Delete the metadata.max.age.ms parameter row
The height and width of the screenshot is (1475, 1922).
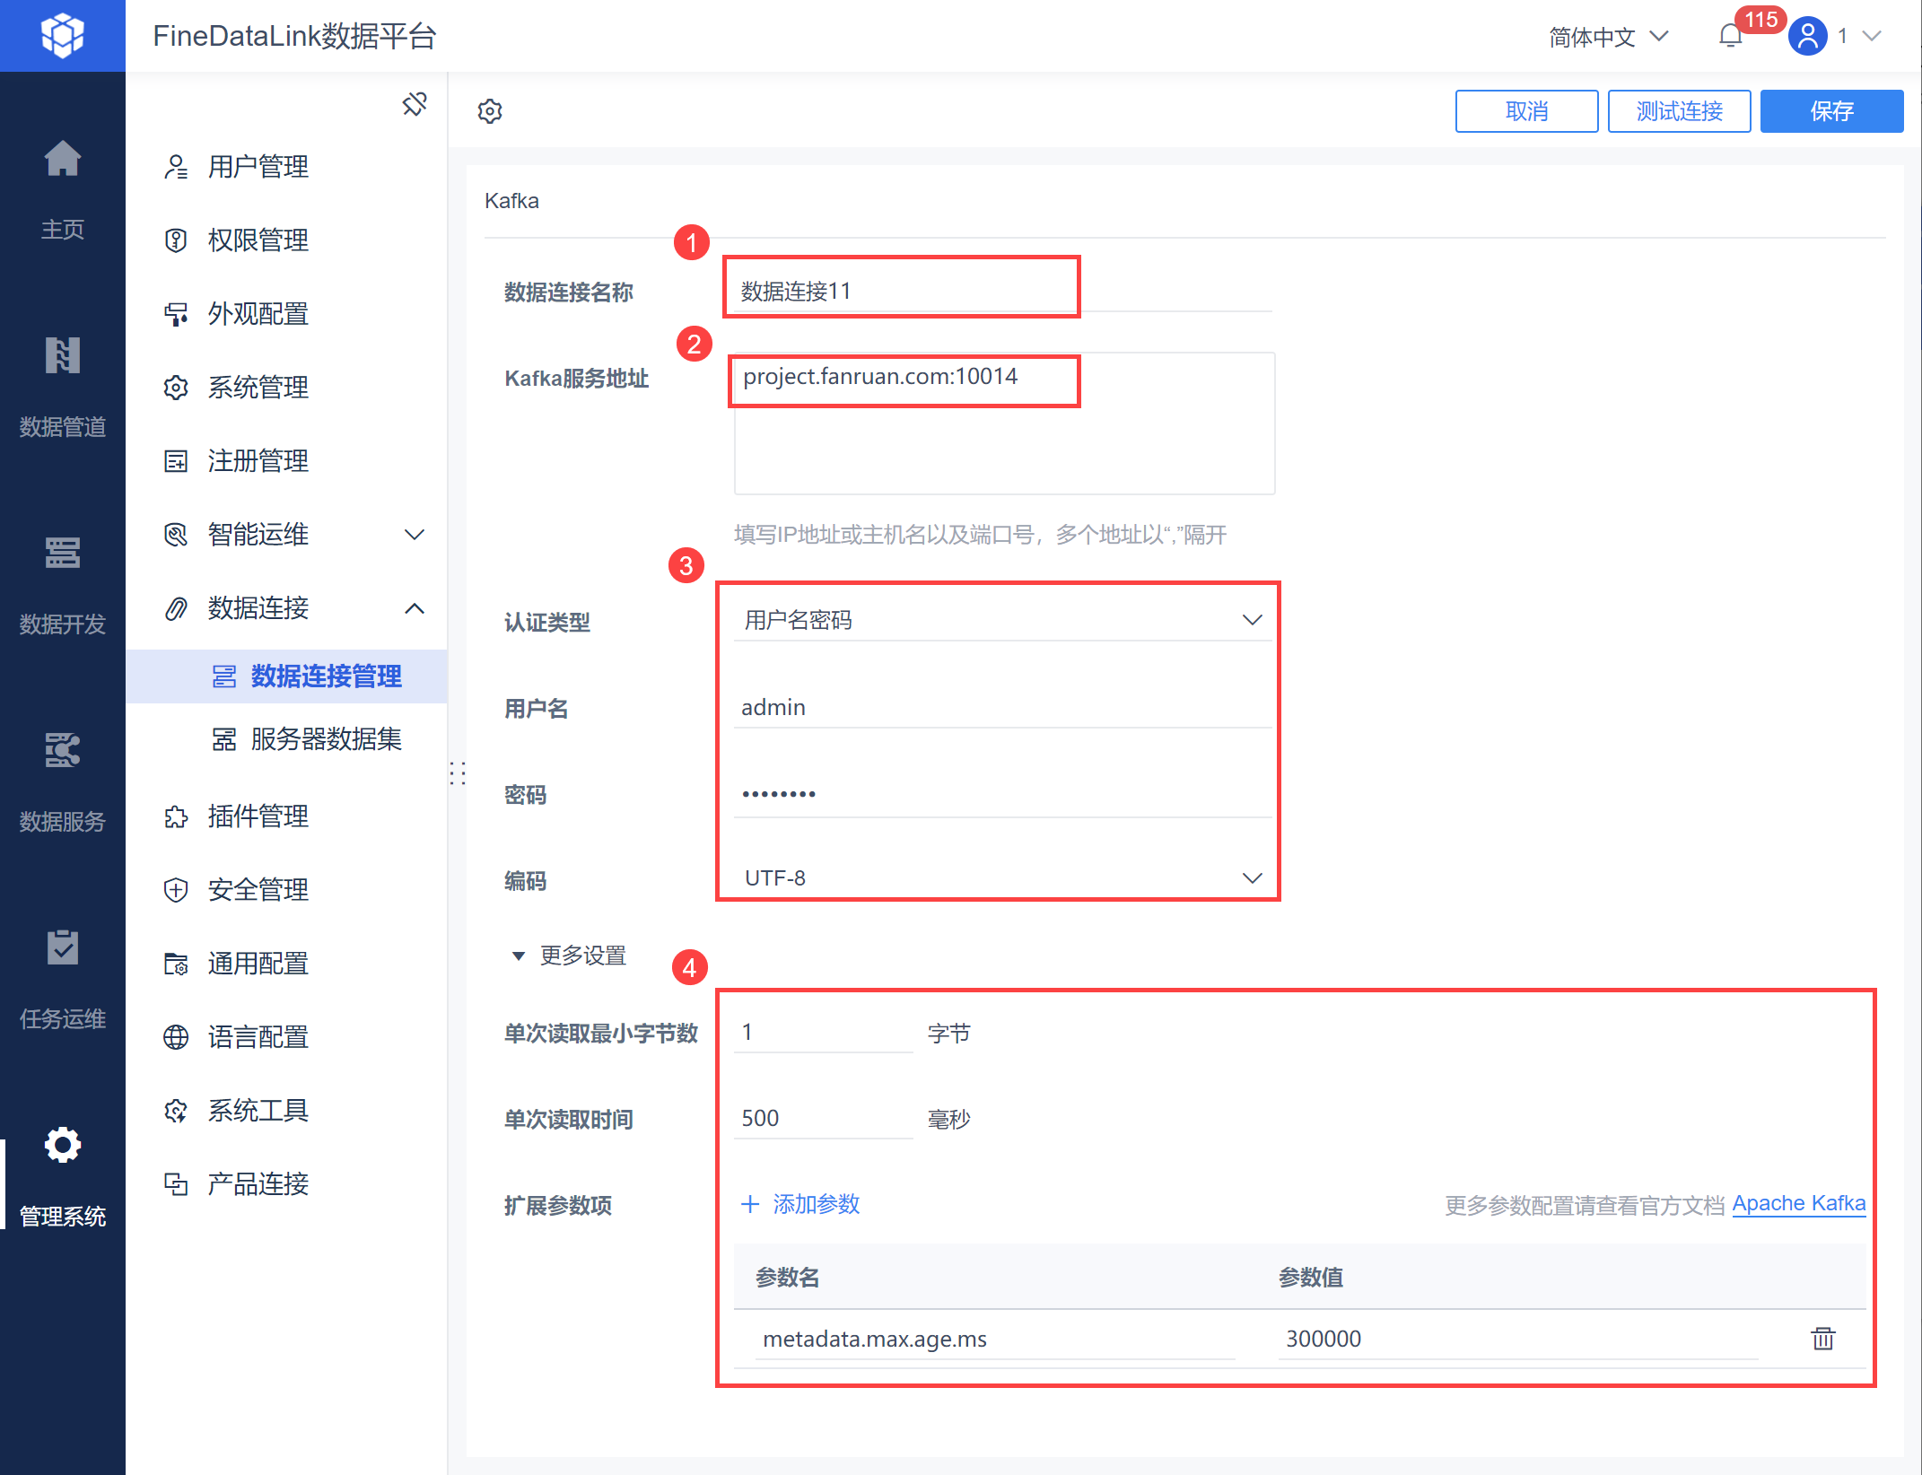[x=1822, y=1339]
